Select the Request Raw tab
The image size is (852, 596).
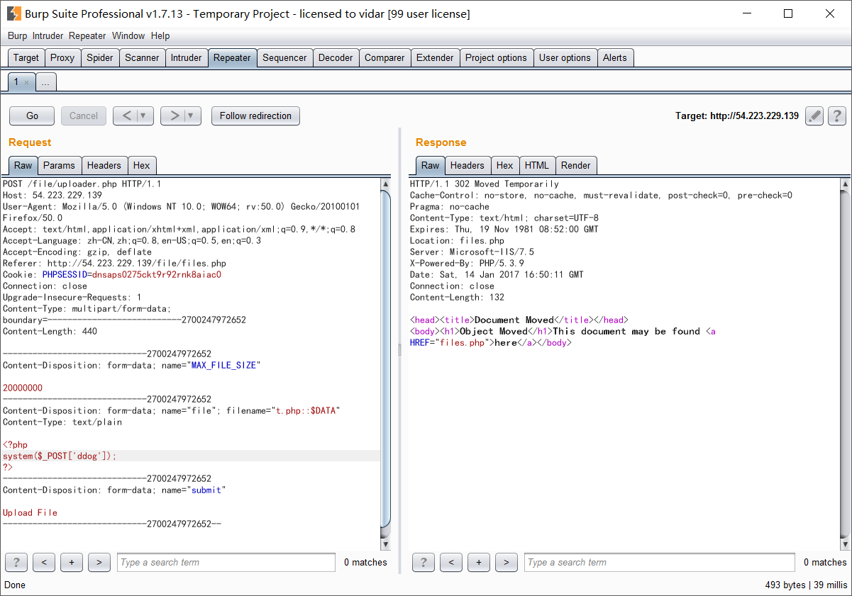point(23,165)
